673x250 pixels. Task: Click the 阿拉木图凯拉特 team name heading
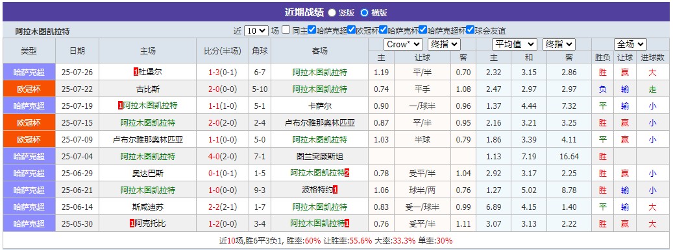[x=42, y=32]
